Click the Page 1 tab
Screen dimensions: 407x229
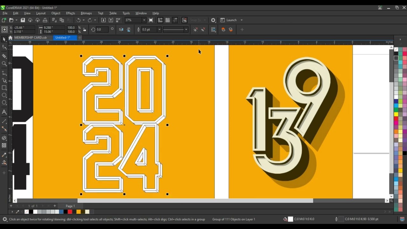70,206
